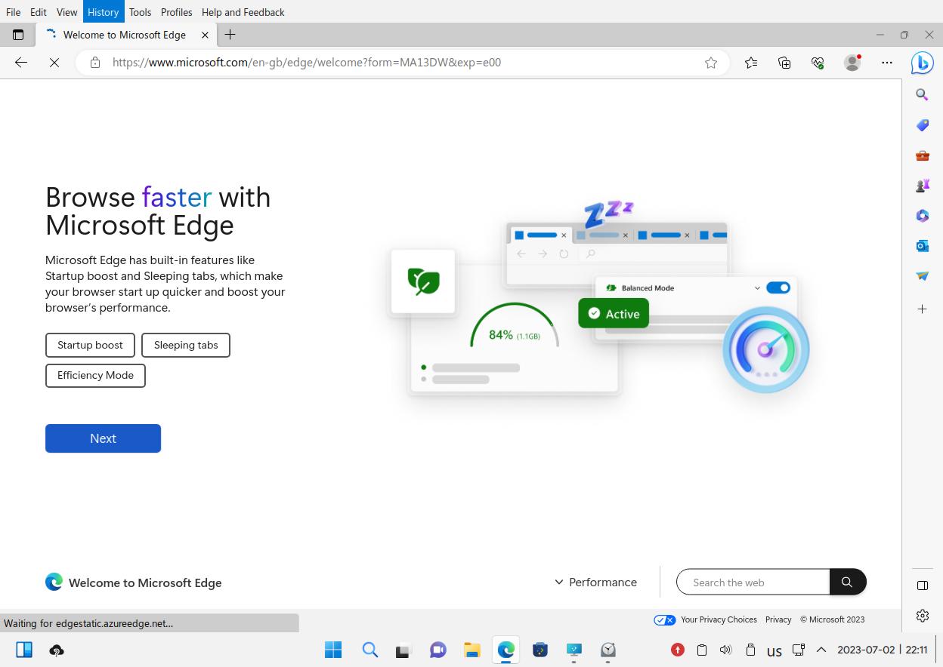Open the Favourites list icon
This screenshot has width=943, height=667.
pyautogui.click(x=750, y=63)
